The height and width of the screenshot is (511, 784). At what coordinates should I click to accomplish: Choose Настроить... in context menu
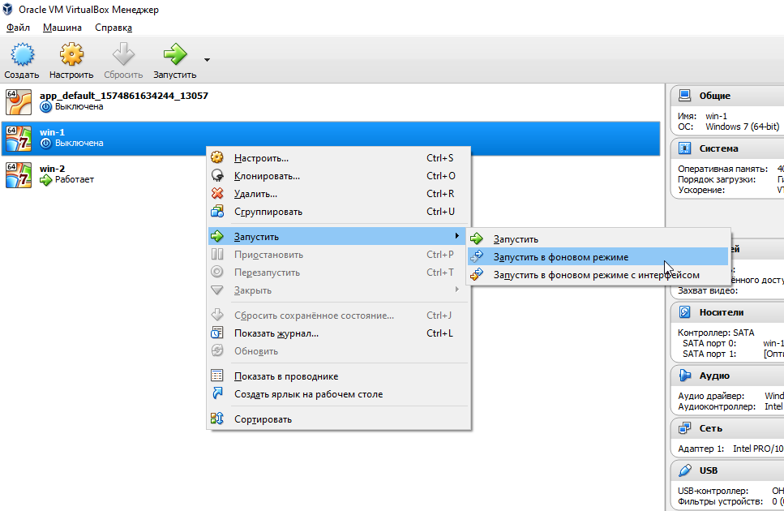tap(339, 158)
